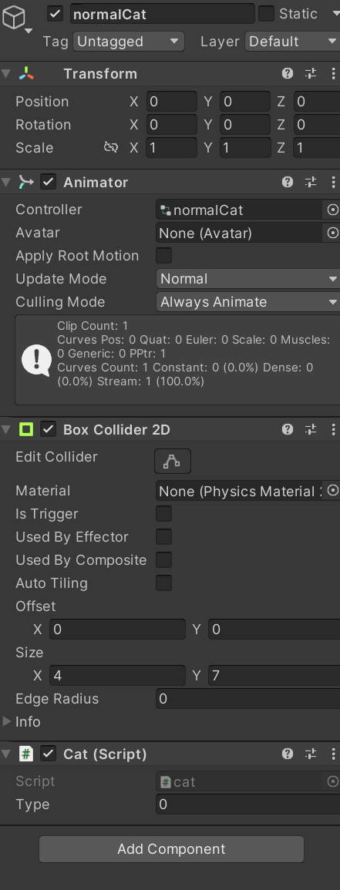Enable the Static checkbox

tap(266, 13)
